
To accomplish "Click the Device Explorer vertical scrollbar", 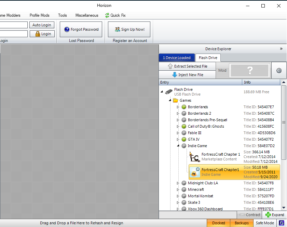I will (x=284, y=123).
